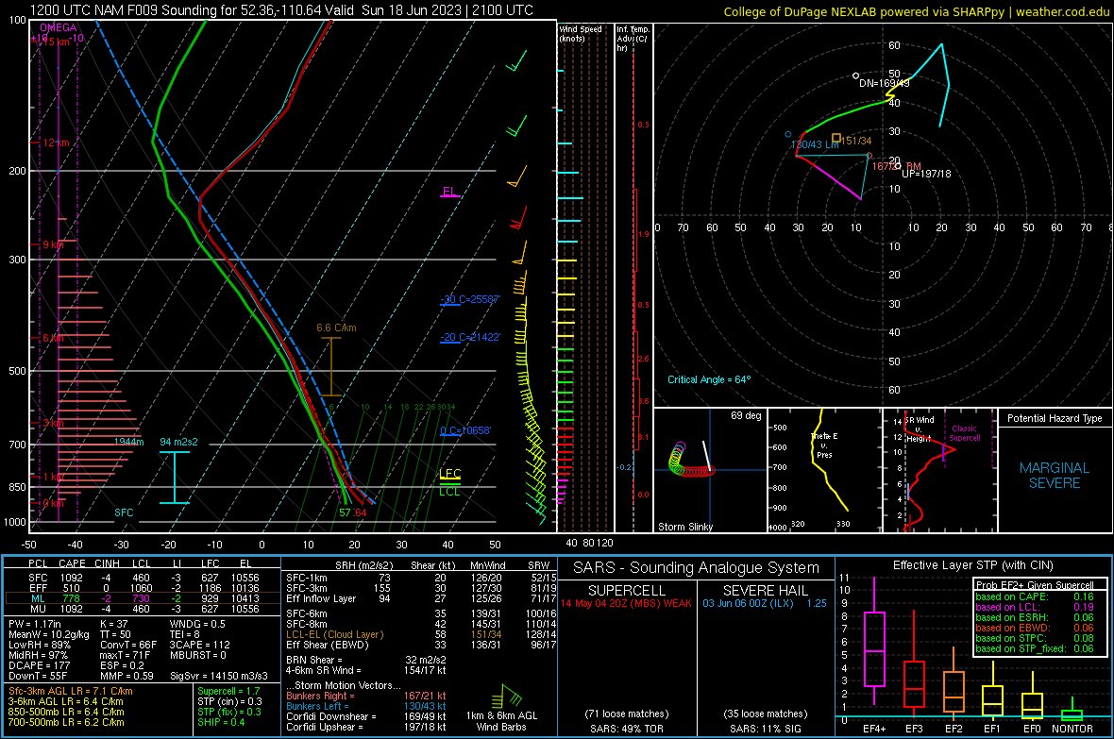Click the '14 May 04 20Z (MBS) WEAK' supercell match
Screen dimensions: 1114x739
[626, 603]
